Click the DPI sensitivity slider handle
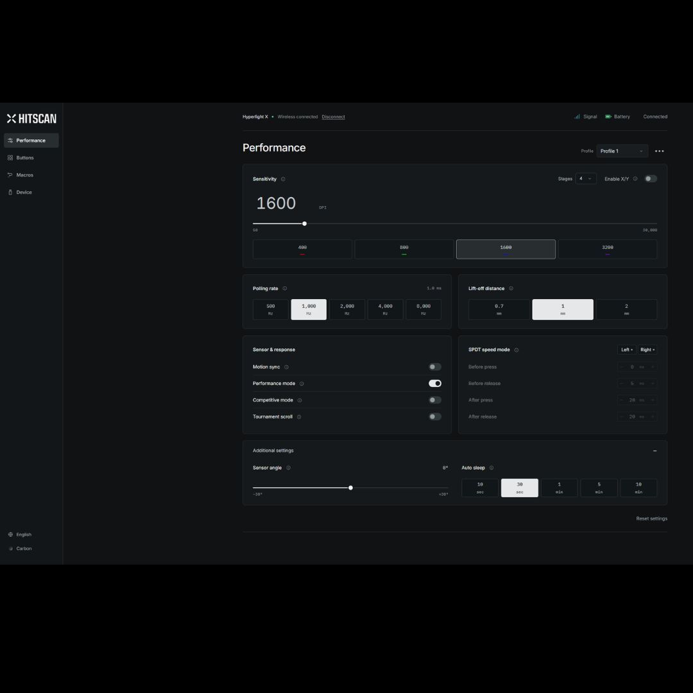The width and height of the screenshot is (693, 693). coord(305,224)
